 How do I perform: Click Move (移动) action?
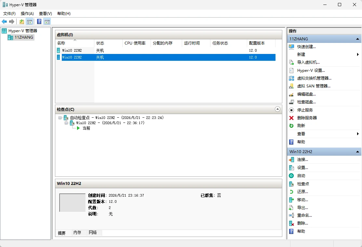[x=302, y=200]
